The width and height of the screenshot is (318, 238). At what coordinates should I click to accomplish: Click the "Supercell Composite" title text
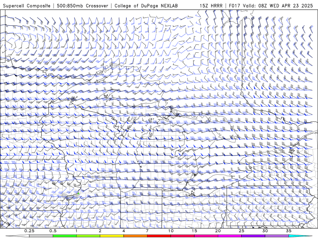click(x=27, y=6)
